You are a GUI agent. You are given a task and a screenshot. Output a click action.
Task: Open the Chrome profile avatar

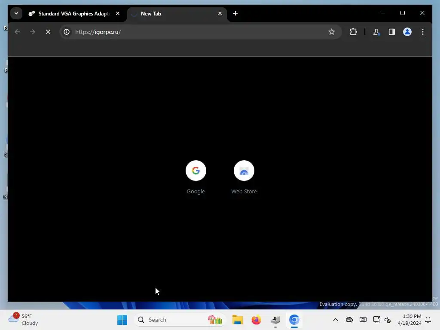point(407,32)
